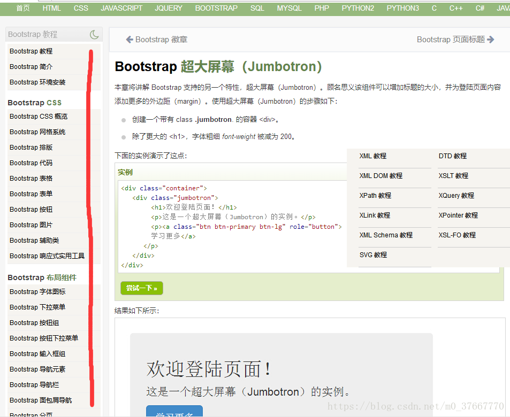
Task: Select XSL-FO 教程 in the dropdown
Action: click(457, 235)
